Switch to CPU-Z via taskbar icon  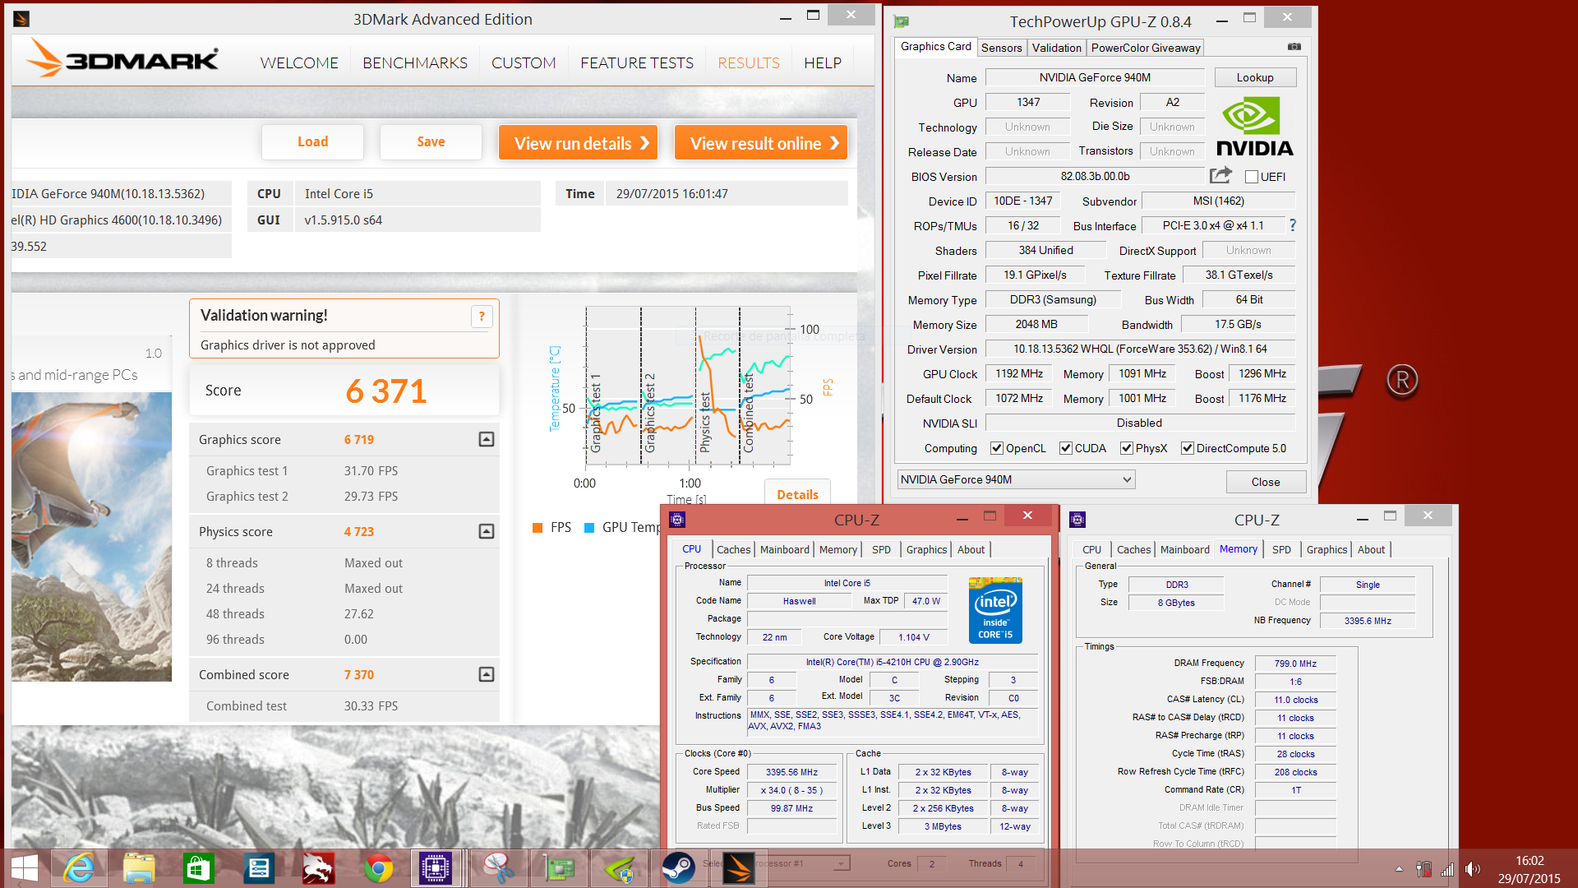(436, 868)
